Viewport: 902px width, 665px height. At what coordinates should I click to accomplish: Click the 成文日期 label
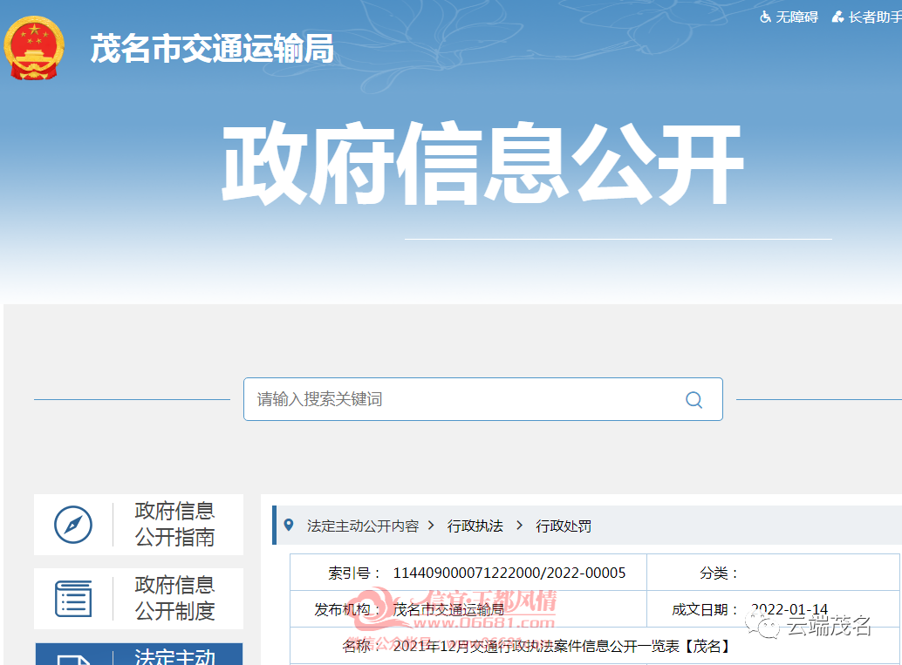tap(705, 609)
